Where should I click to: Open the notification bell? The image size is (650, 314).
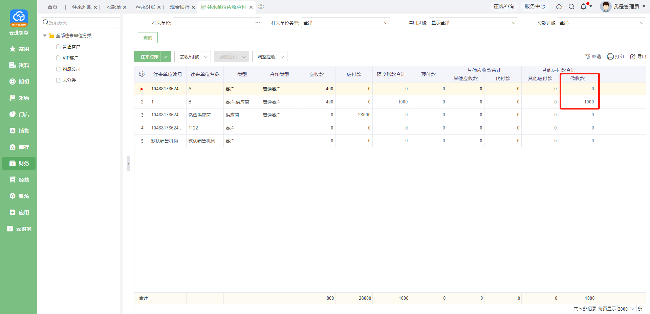583,7
